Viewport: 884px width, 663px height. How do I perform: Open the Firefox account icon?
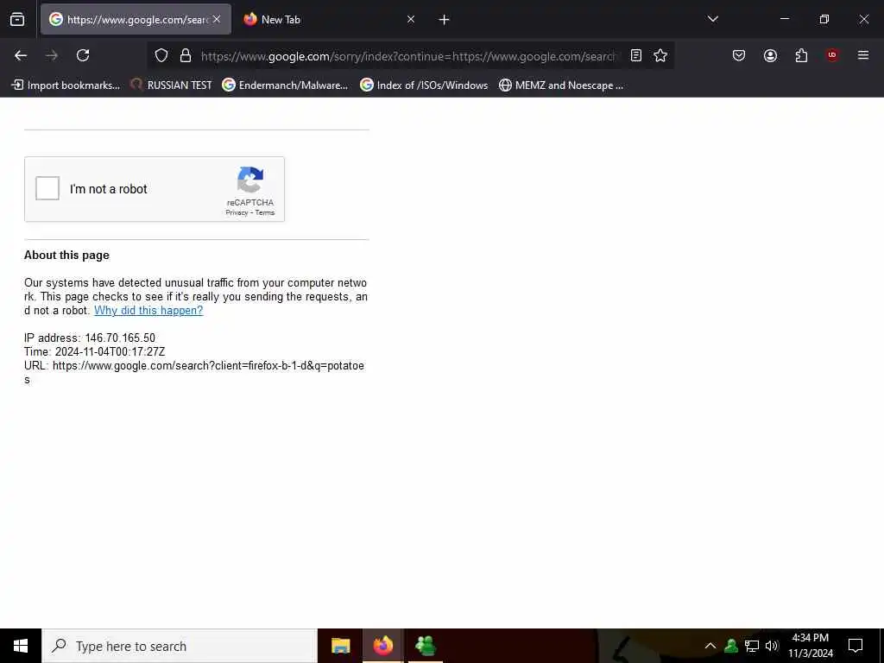coord(770,55)
